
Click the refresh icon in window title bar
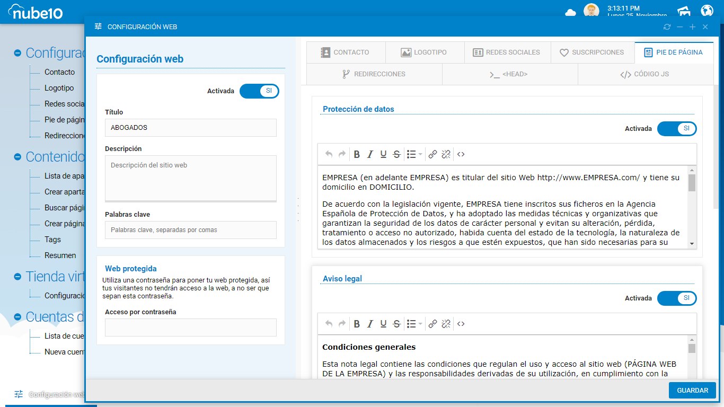click(667, 27)
